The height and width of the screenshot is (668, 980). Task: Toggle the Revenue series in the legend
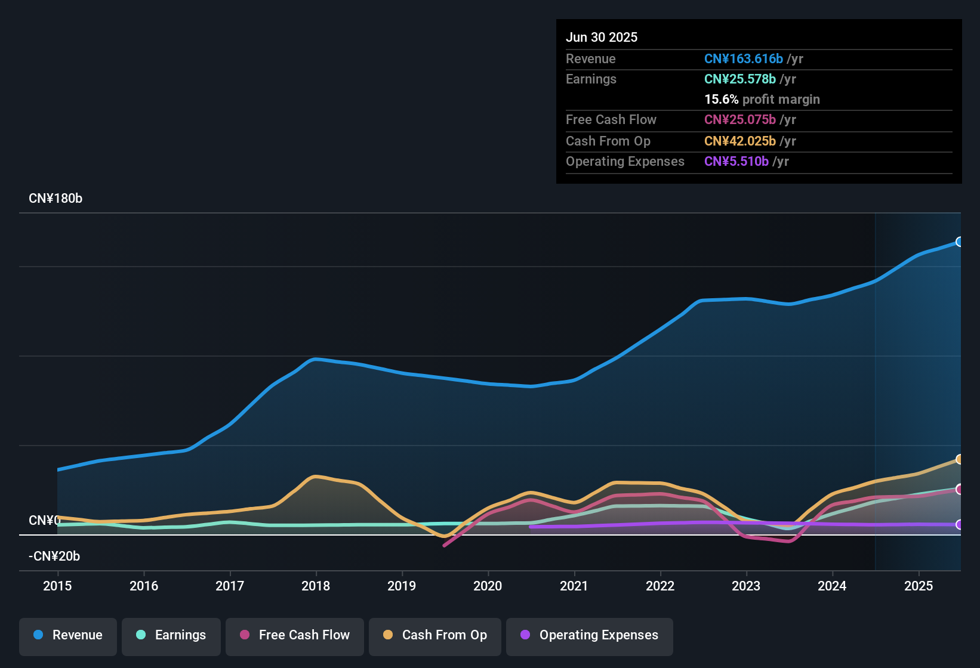click(x=67, y=635)
